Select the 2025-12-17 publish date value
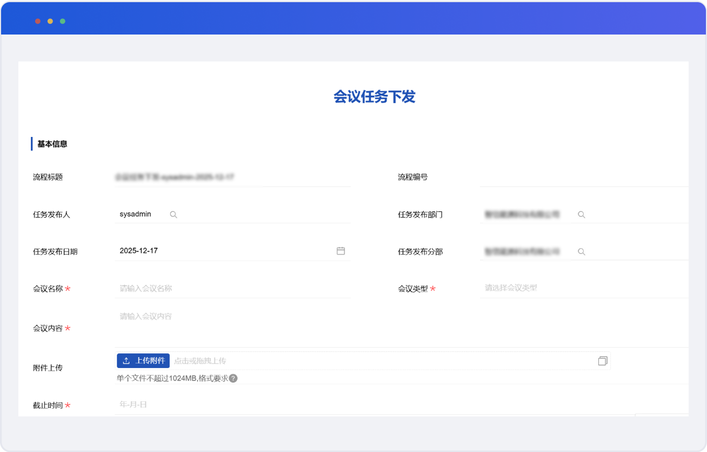The width and height of the screenshot is (707, 452). [x=139, y=251]
